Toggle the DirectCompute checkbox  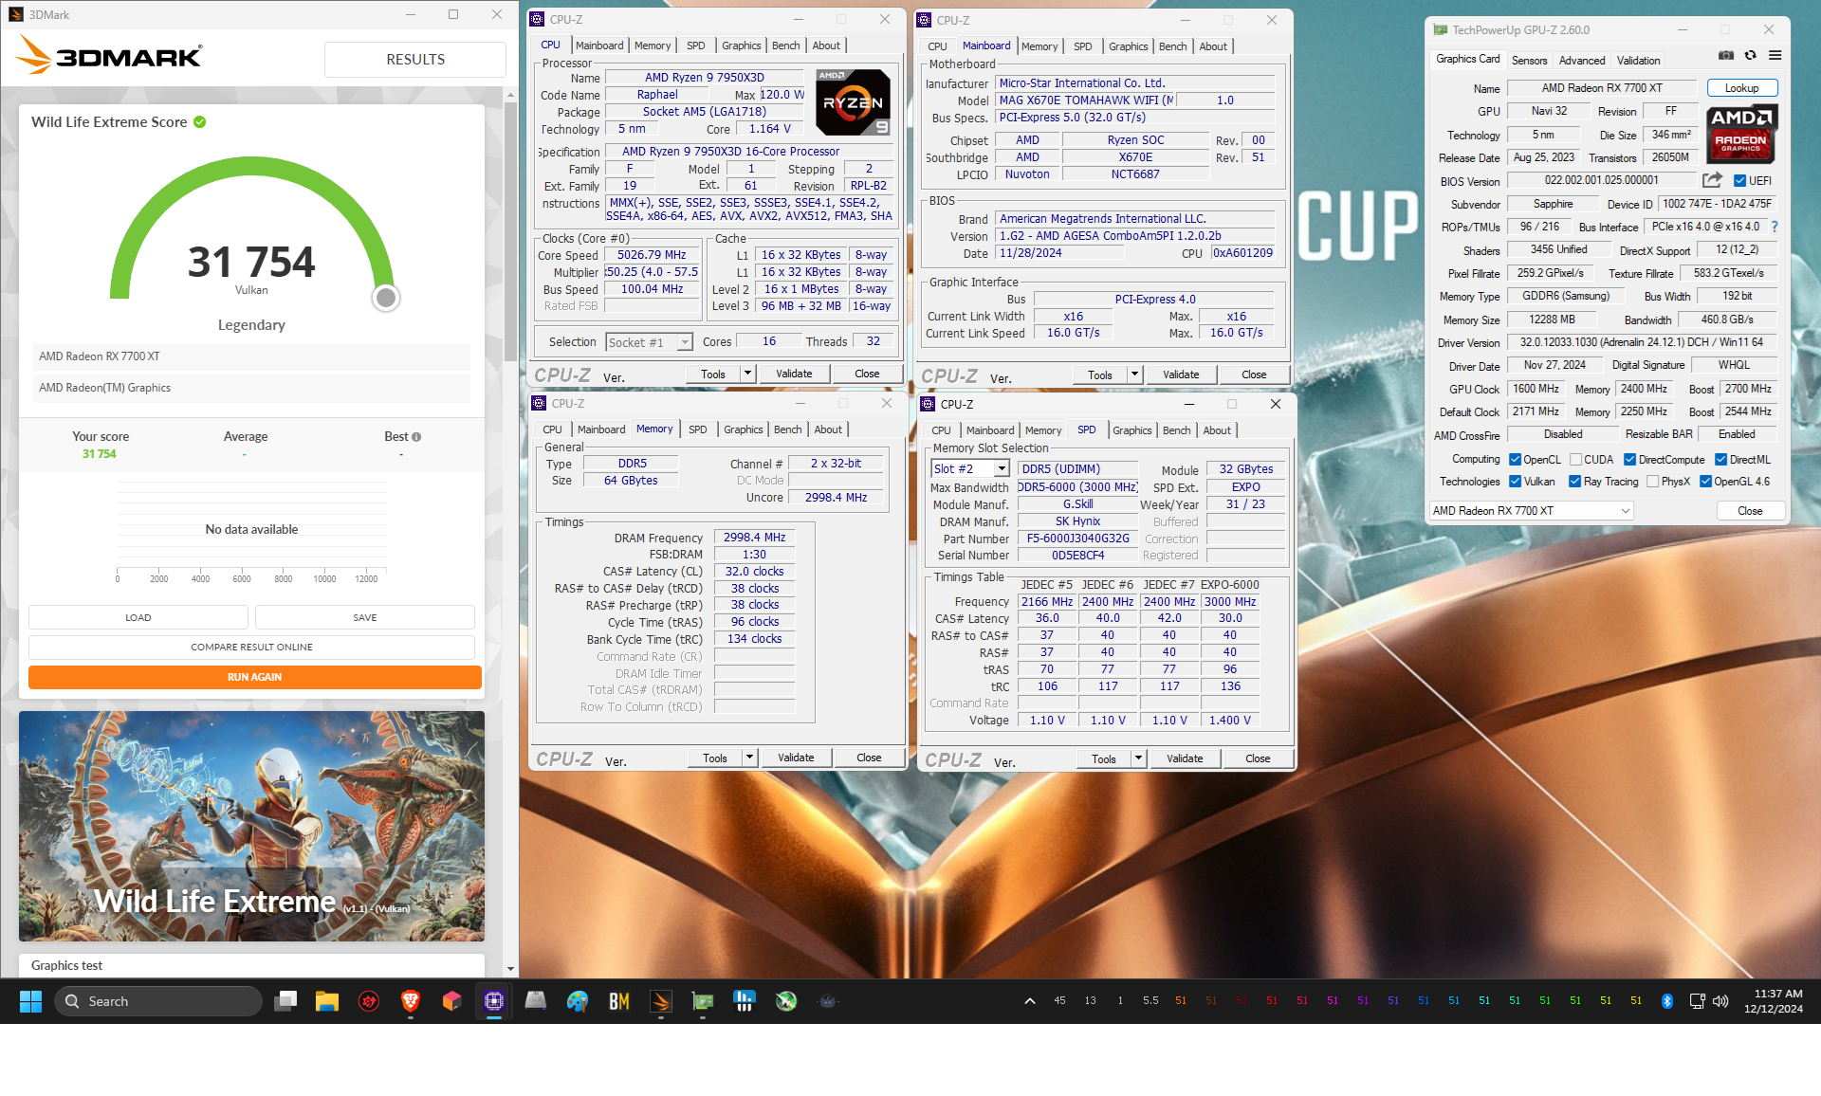pyautogui.click(x=1629, y=460)
